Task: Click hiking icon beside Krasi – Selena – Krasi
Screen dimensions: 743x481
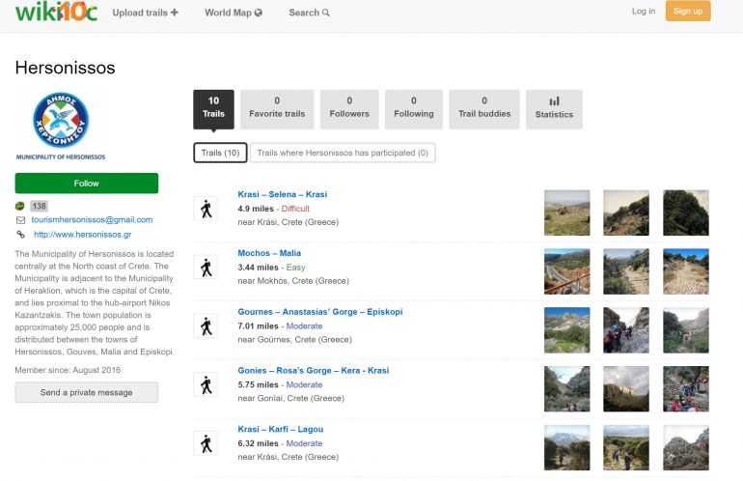Action: [x=206, y=209]
